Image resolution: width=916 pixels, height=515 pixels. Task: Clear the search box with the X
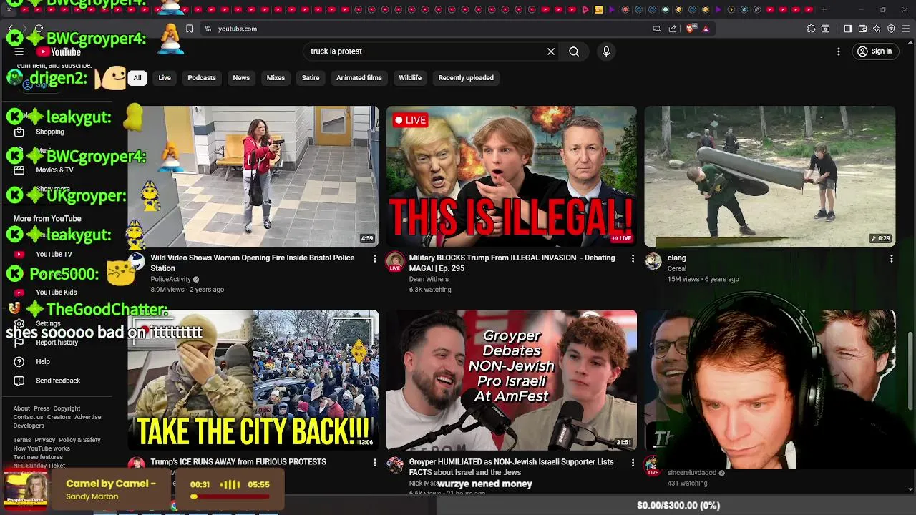551,51
